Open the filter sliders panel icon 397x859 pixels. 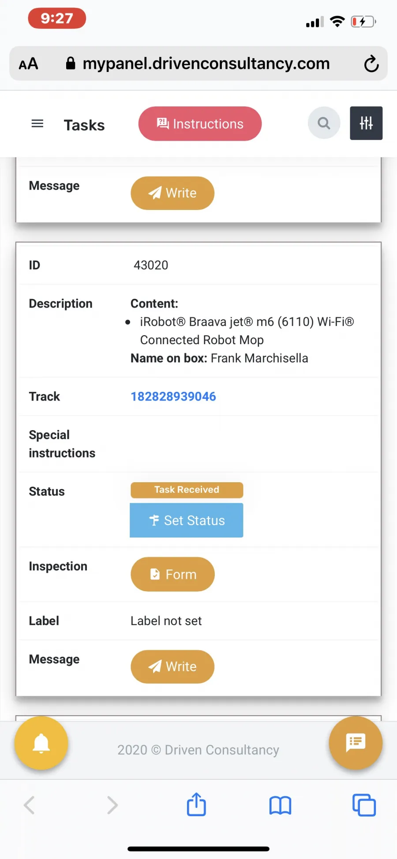[366, 123]
